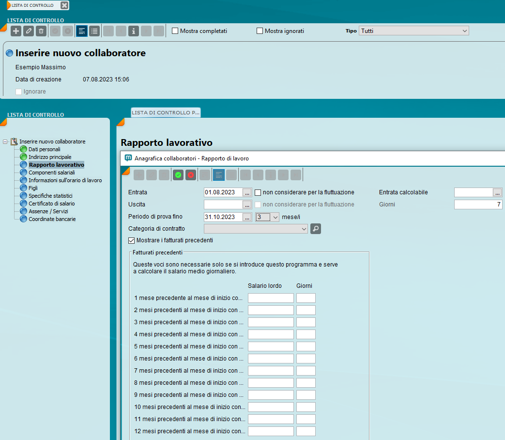Image resolution: width=505 pixels, height=440 pixels.
Task: Click the add new checklist plus icon
Action: (16, 31)
